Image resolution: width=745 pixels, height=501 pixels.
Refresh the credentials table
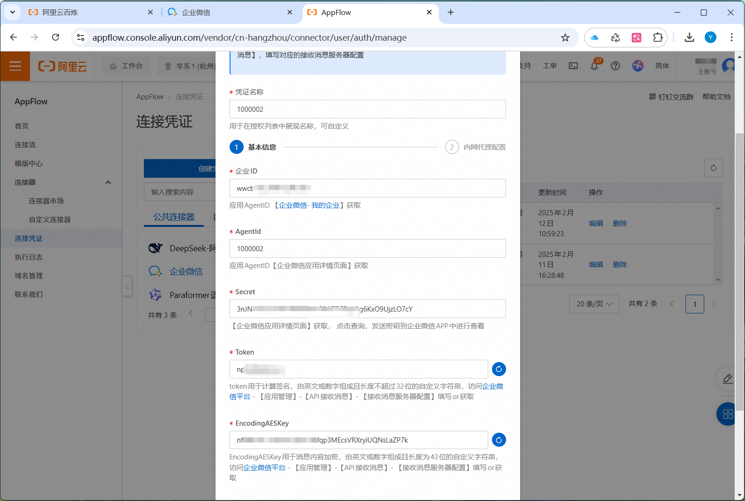coord(714,168)
